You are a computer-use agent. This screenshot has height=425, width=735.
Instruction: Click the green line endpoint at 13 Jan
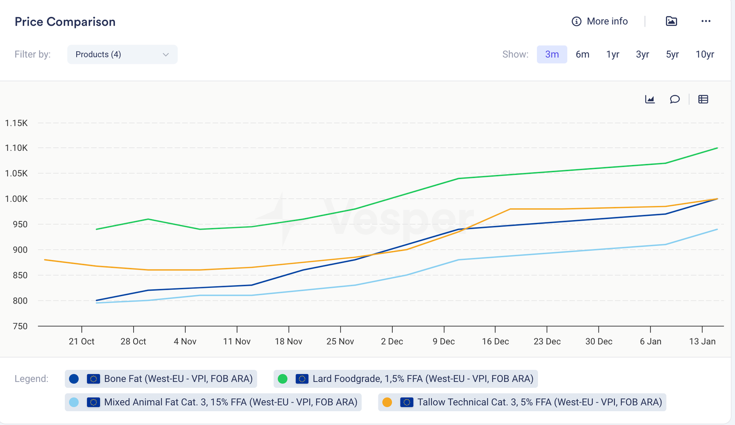717,148
